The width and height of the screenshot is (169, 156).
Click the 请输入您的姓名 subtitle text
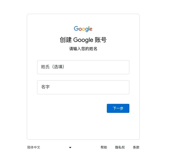[x=83, y=49]
